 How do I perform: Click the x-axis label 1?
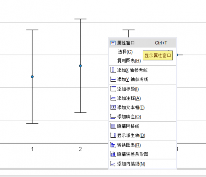tap(32, 149)
